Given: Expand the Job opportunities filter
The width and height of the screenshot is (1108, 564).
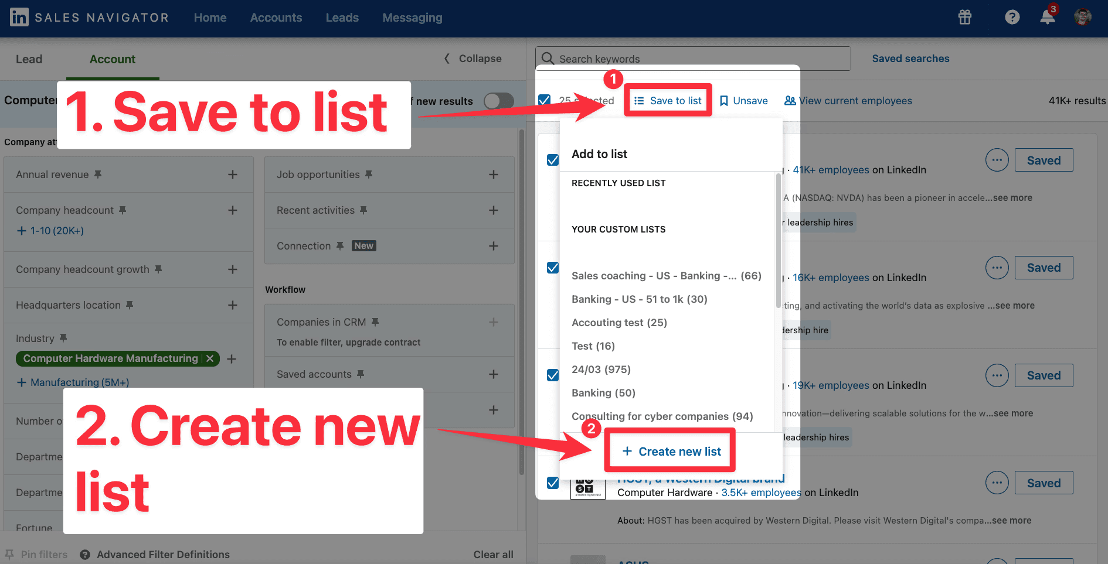Looking at the screenshot, I should pos(494,175).
